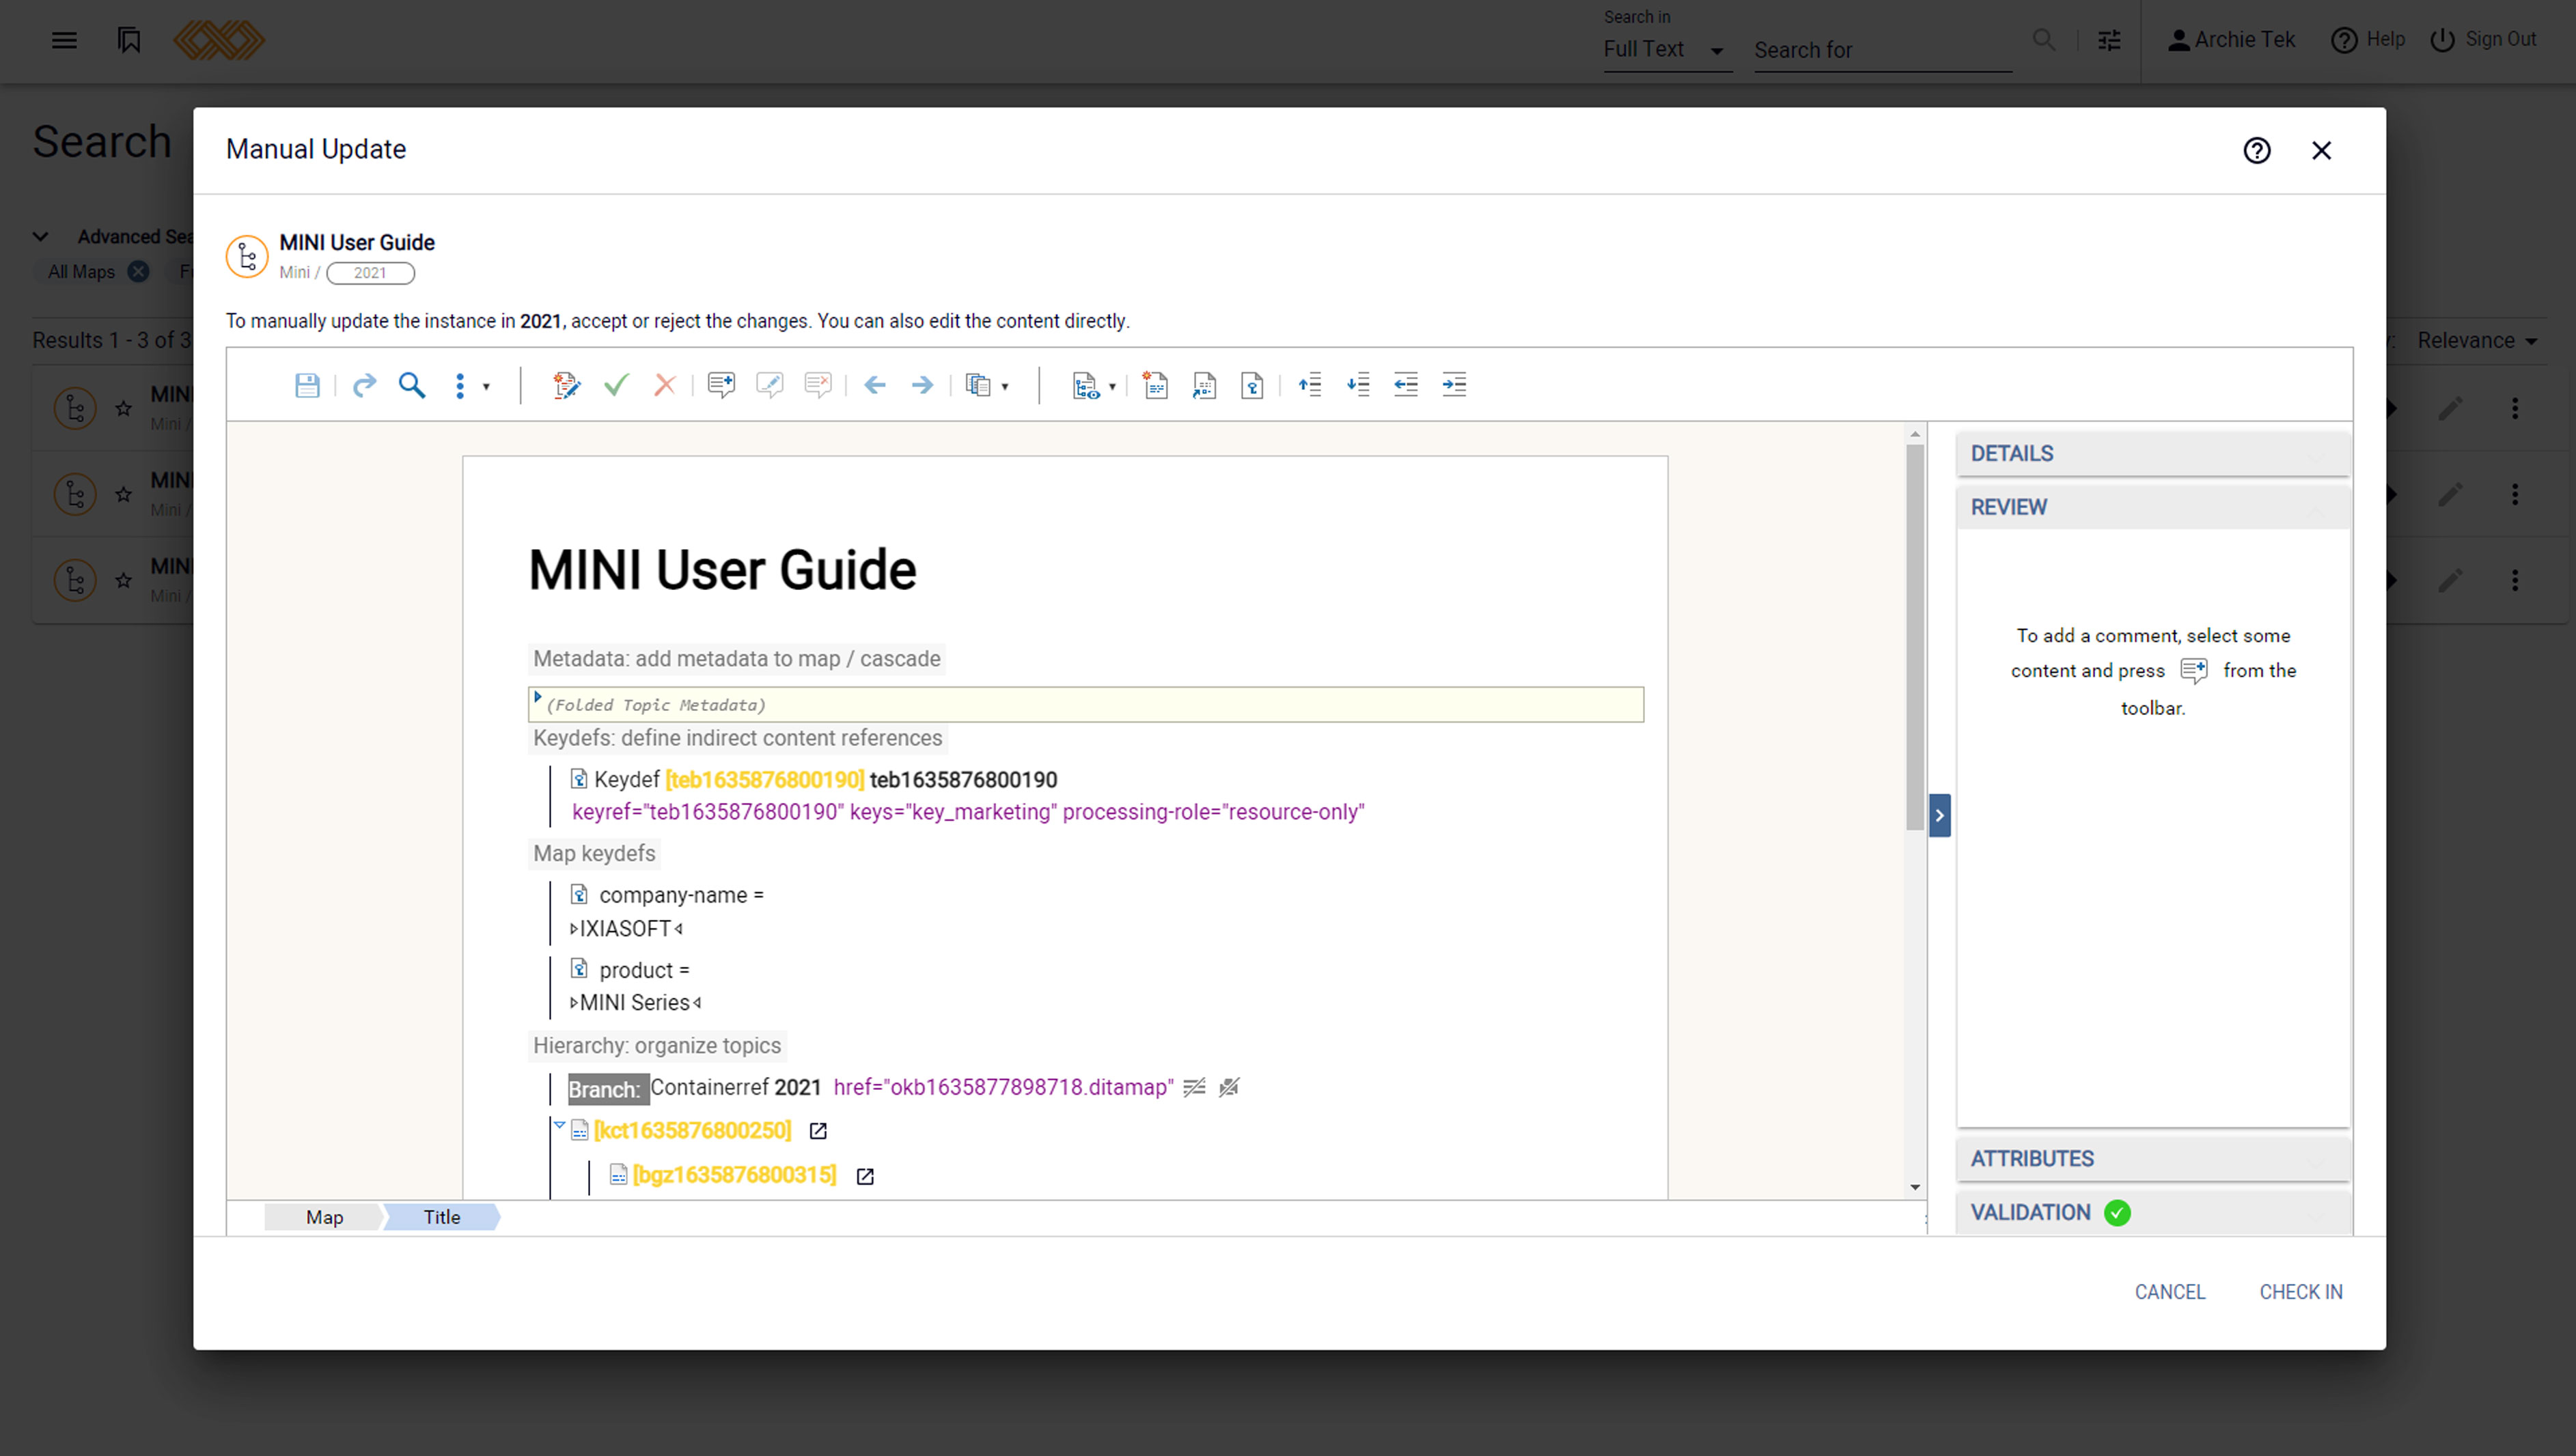Click Insert New Topic icon
The width and height of the screenshot is (2576, 1456).
[1155, 385]
